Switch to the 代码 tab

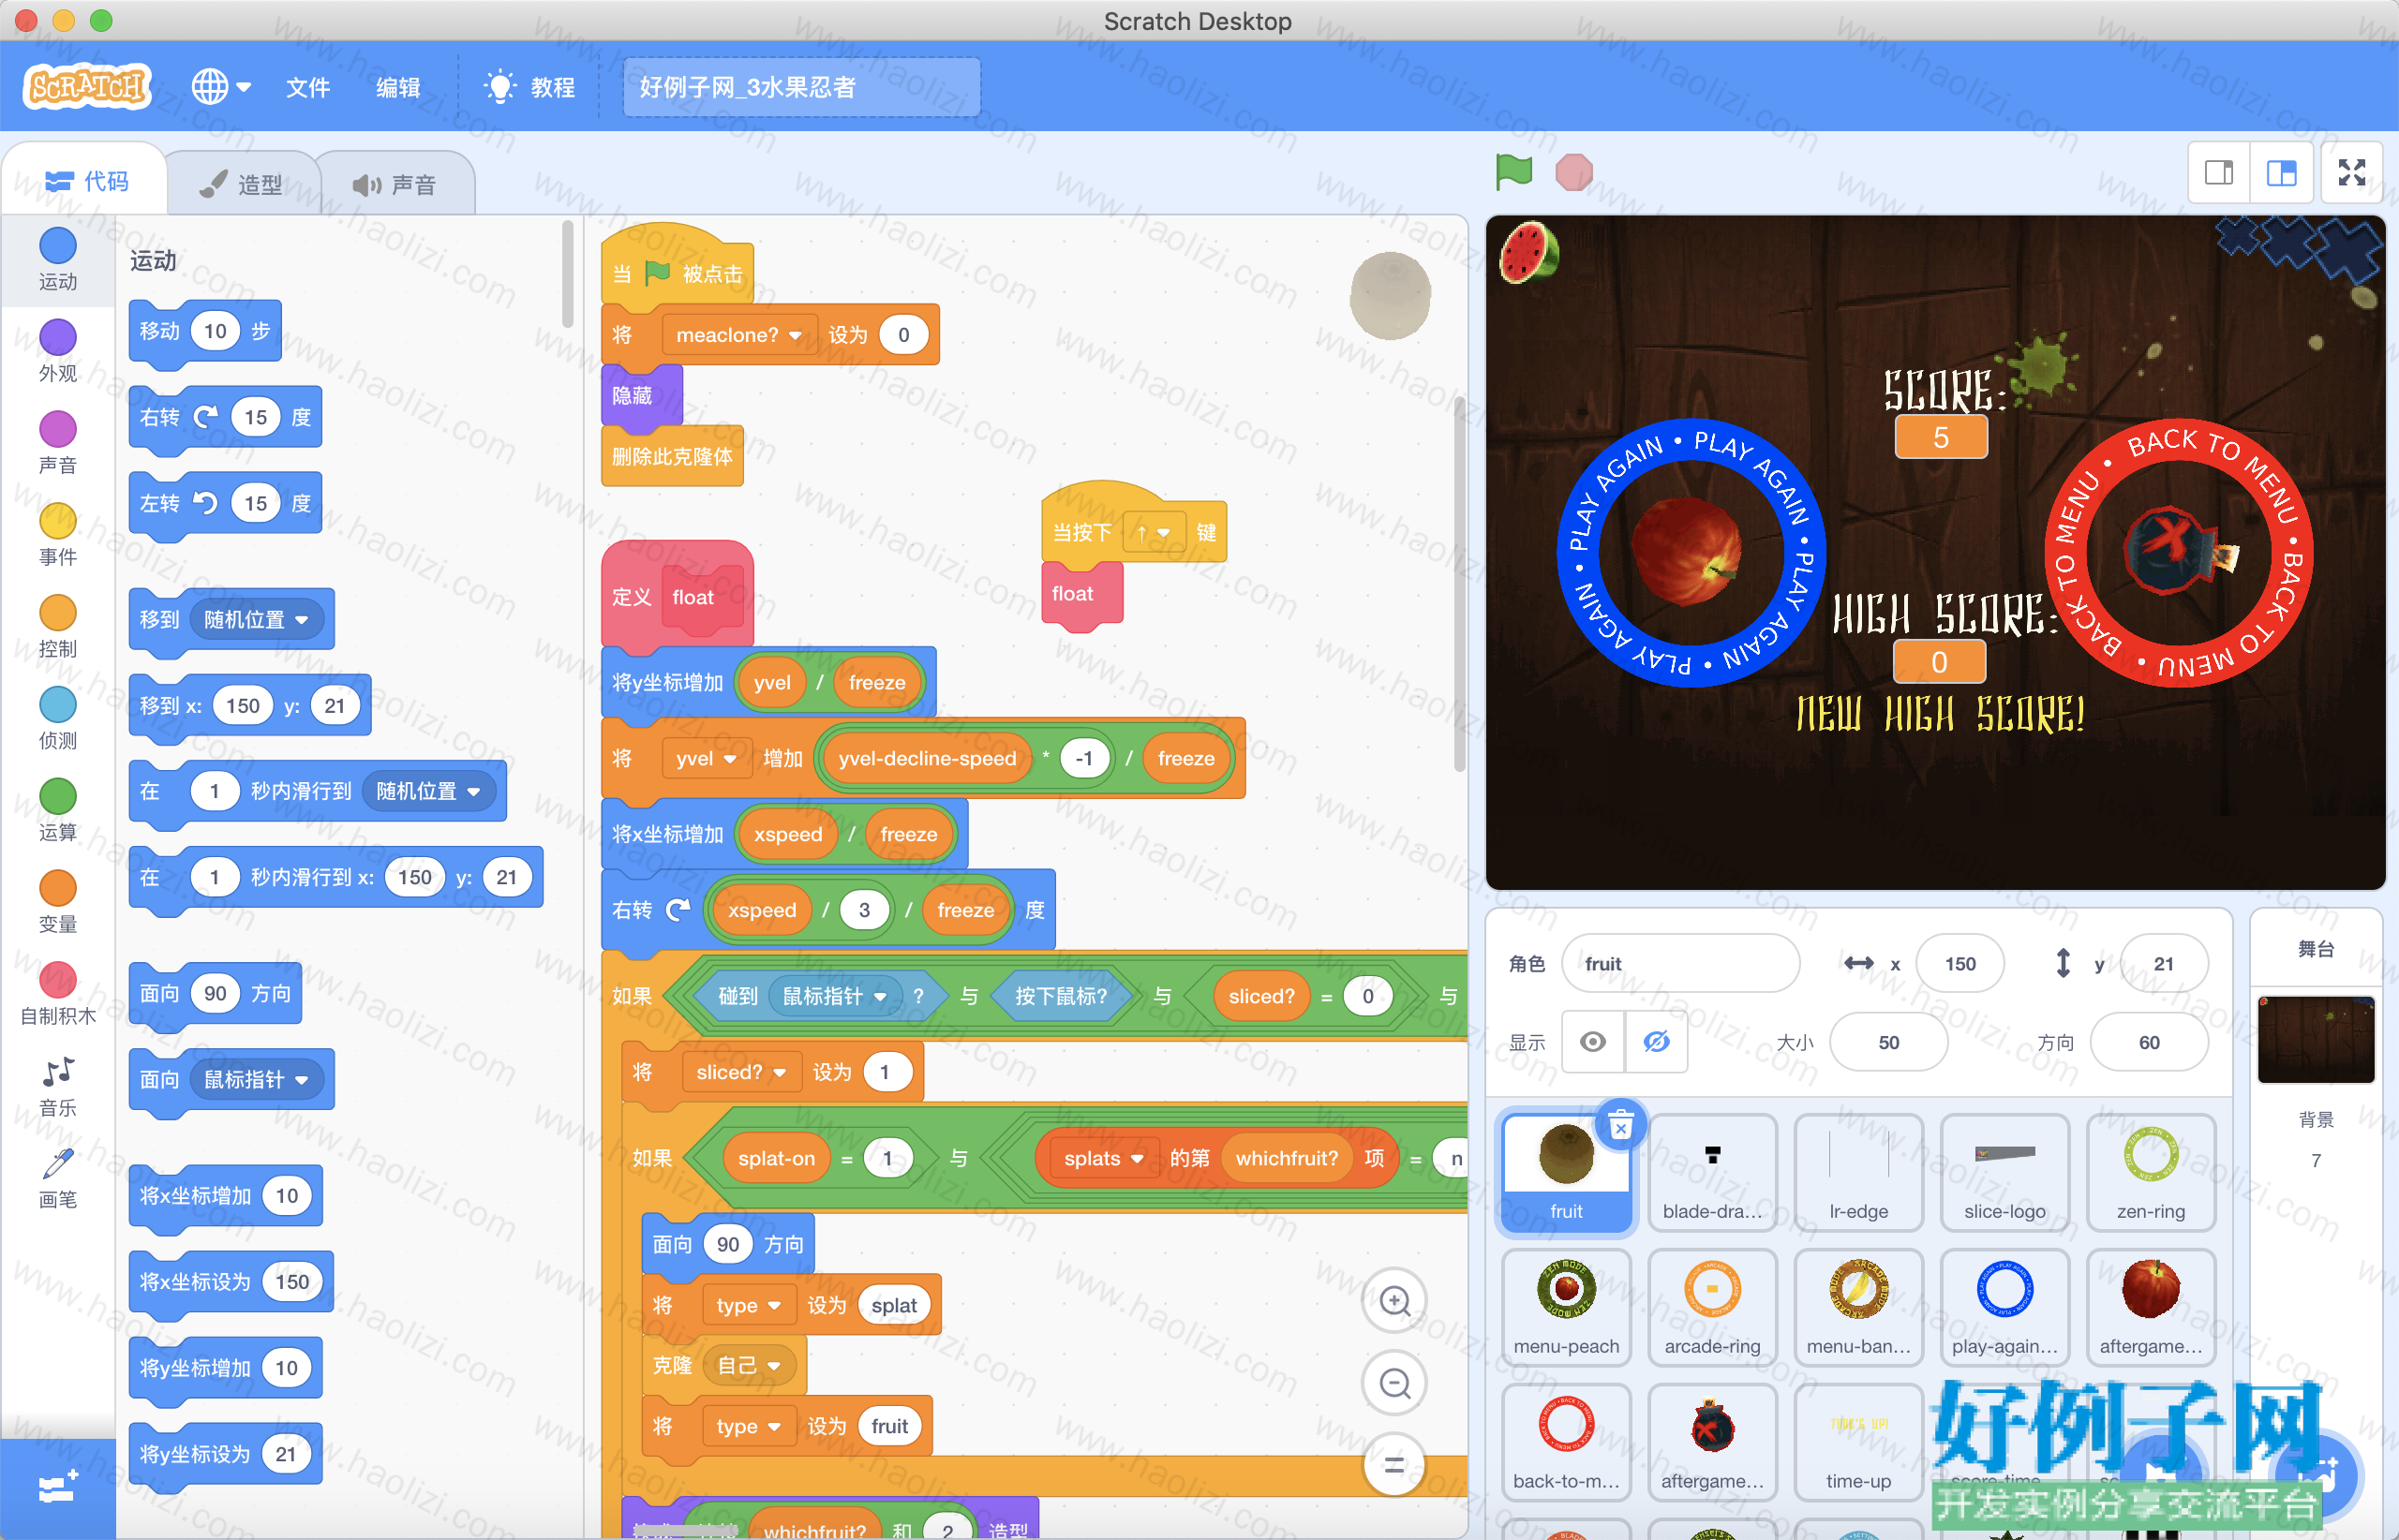click(x=86, y=181)
